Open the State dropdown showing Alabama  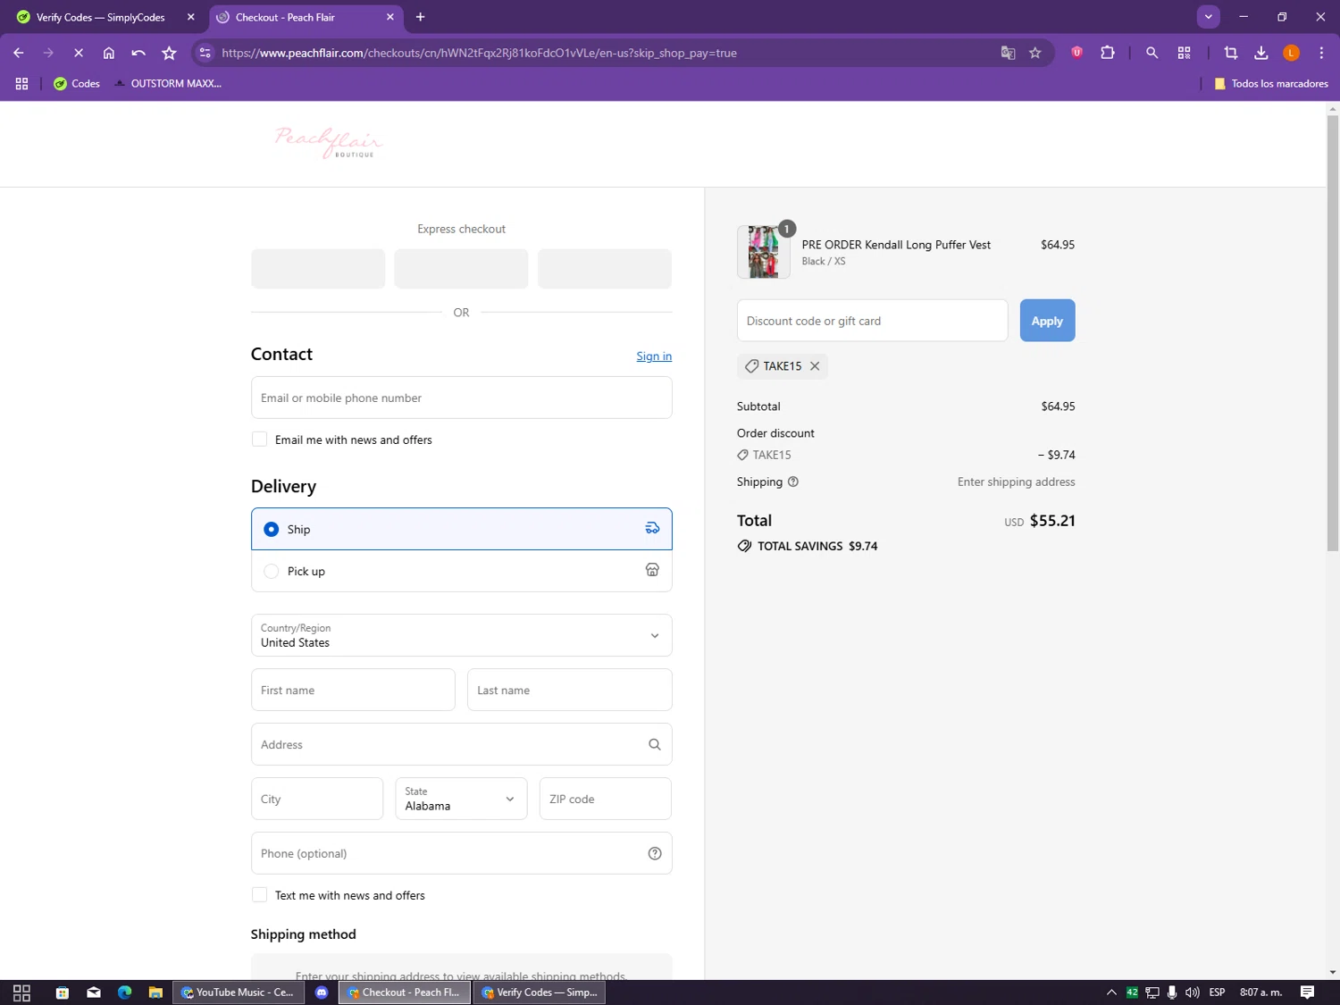tap(461, 799)
